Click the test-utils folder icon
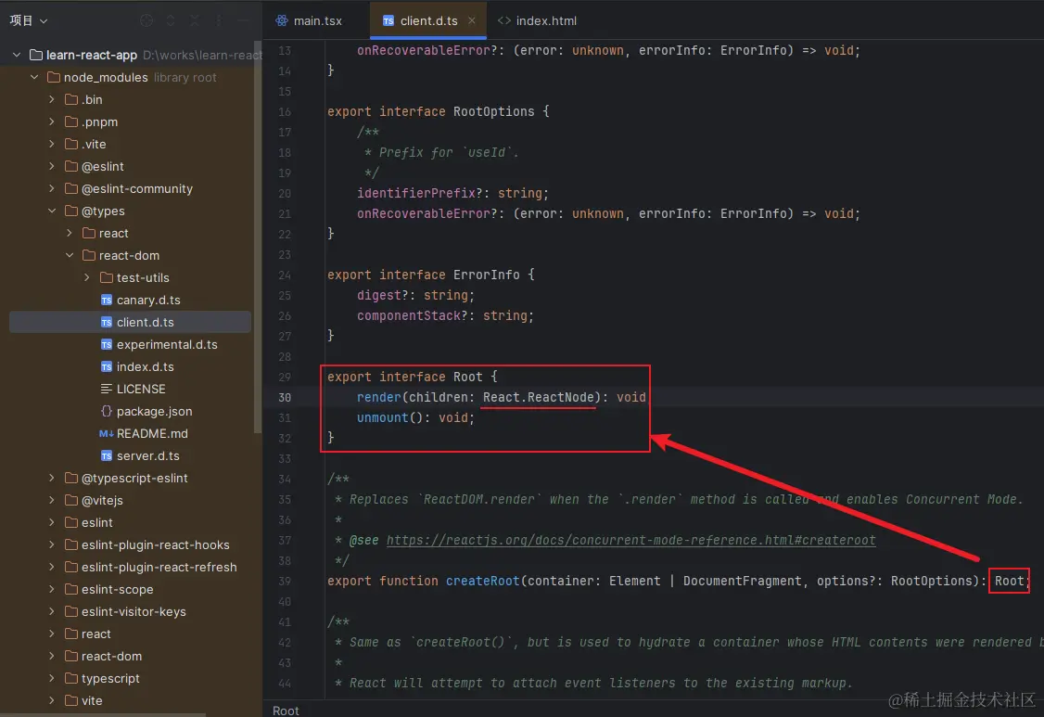The image size is (1044, 717). point(107,277)
